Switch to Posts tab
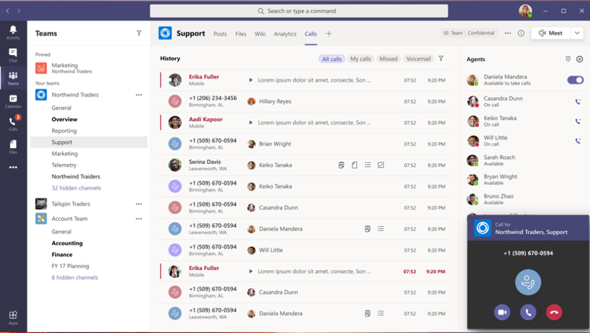 point(220,34)
